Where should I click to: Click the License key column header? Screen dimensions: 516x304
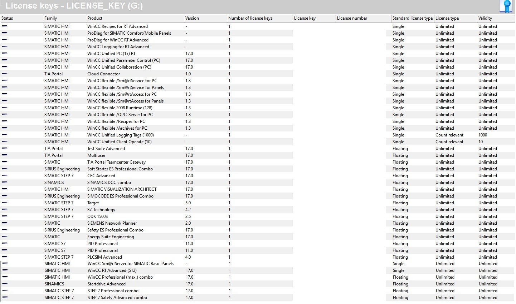[314, 18]
